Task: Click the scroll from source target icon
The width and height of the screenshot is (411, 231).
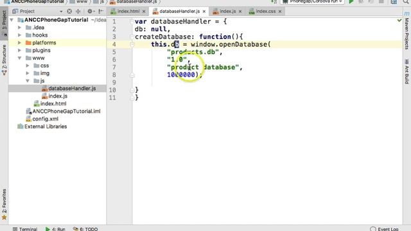Action: [x=69, y=12]
